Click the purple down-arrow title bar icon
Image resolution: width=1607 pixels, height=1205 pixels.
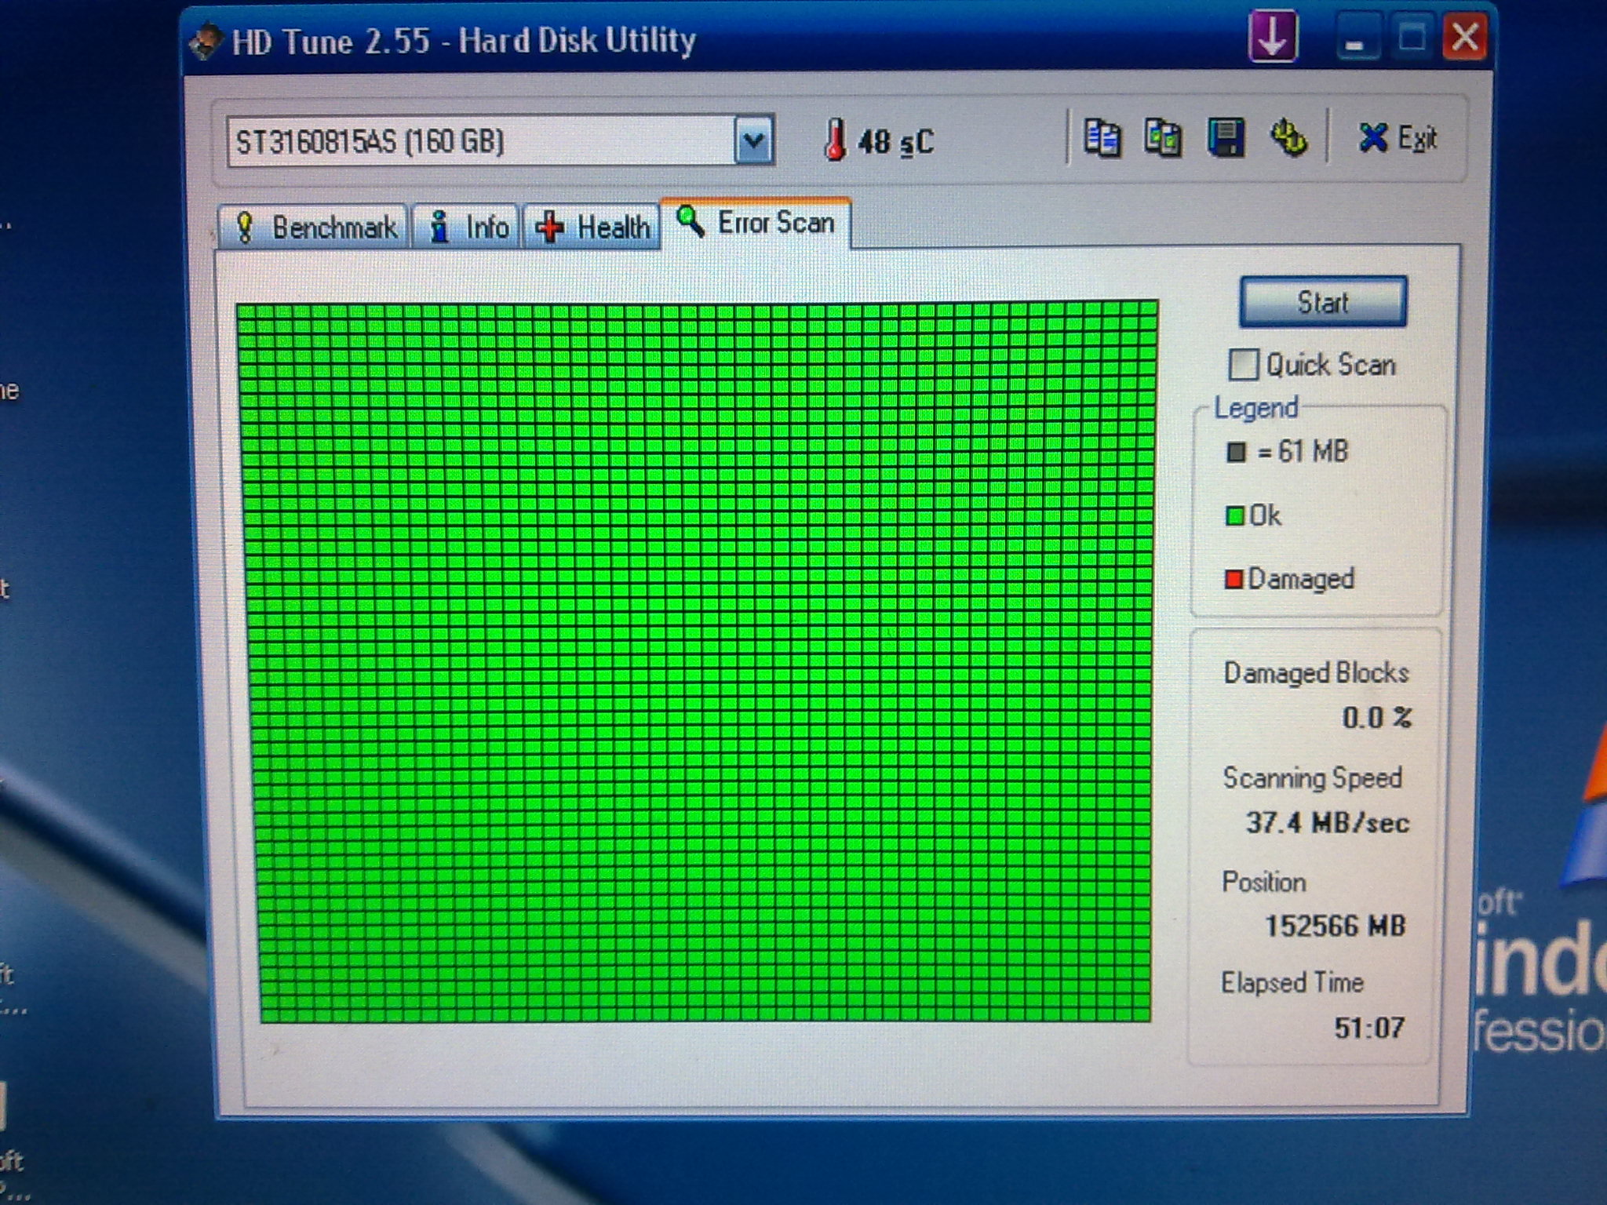click(x=1272, y=37)
